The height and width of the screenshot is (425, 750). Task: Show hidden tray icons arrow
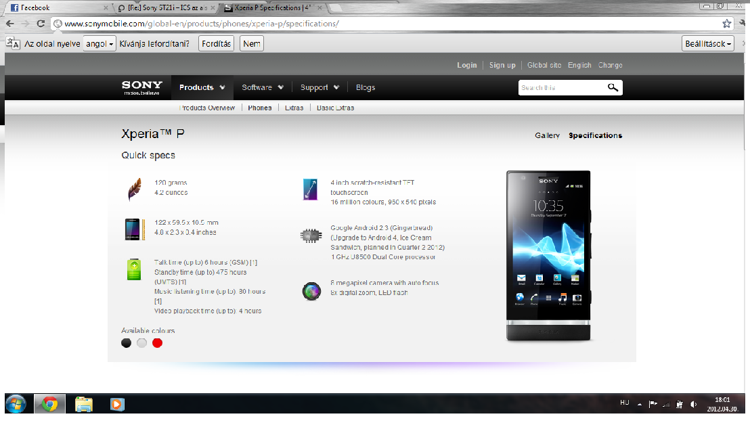coord(640,405)
